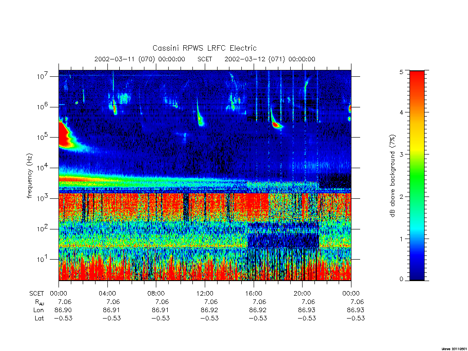Select the start date '2002-03-11 (070) 00:00:00'
The height and width of the screenshot is (351, 468).
[x=140, y=59]
